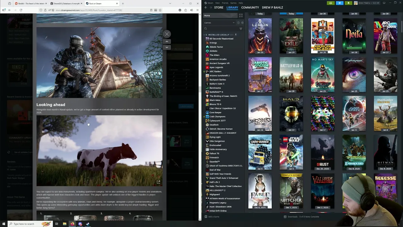Open the green friends activity button in Steam

[331, 3]
